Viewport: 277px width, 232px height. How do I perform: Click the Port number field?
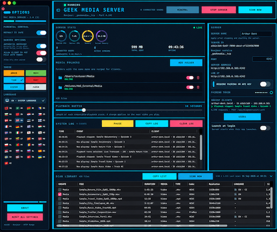(262, 59)
